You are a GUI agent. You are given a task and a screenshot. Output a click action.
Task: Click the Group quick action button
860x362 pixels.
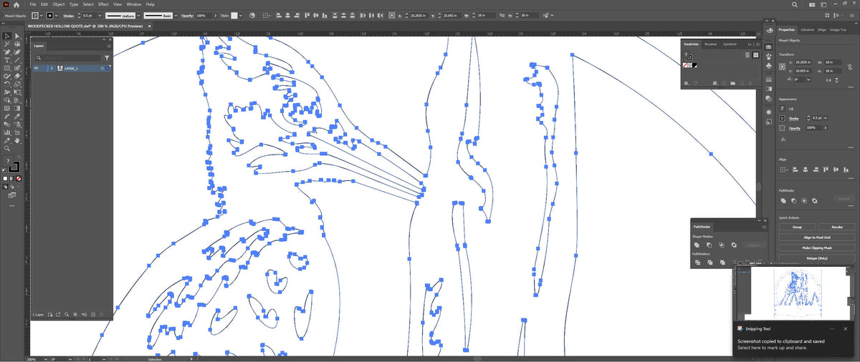pyautogui.click(x=797, y=227)
